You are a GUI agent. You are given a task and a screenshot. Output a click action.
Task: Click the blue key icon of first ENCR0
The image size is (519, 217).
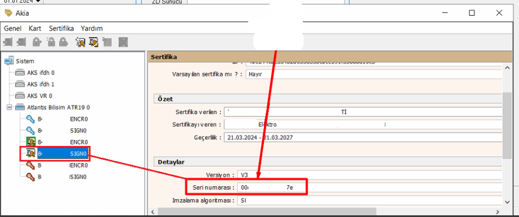click(31, 119)
